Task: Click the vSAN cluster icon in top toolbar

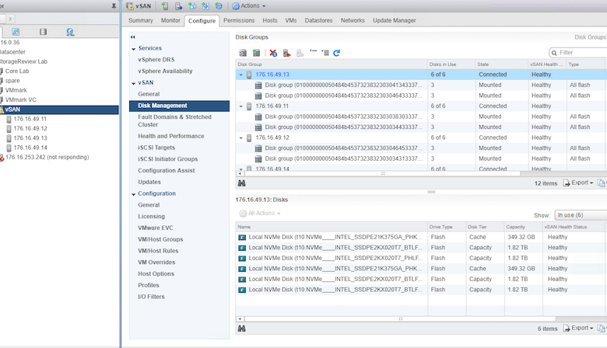Action: [x=130, y=5]
